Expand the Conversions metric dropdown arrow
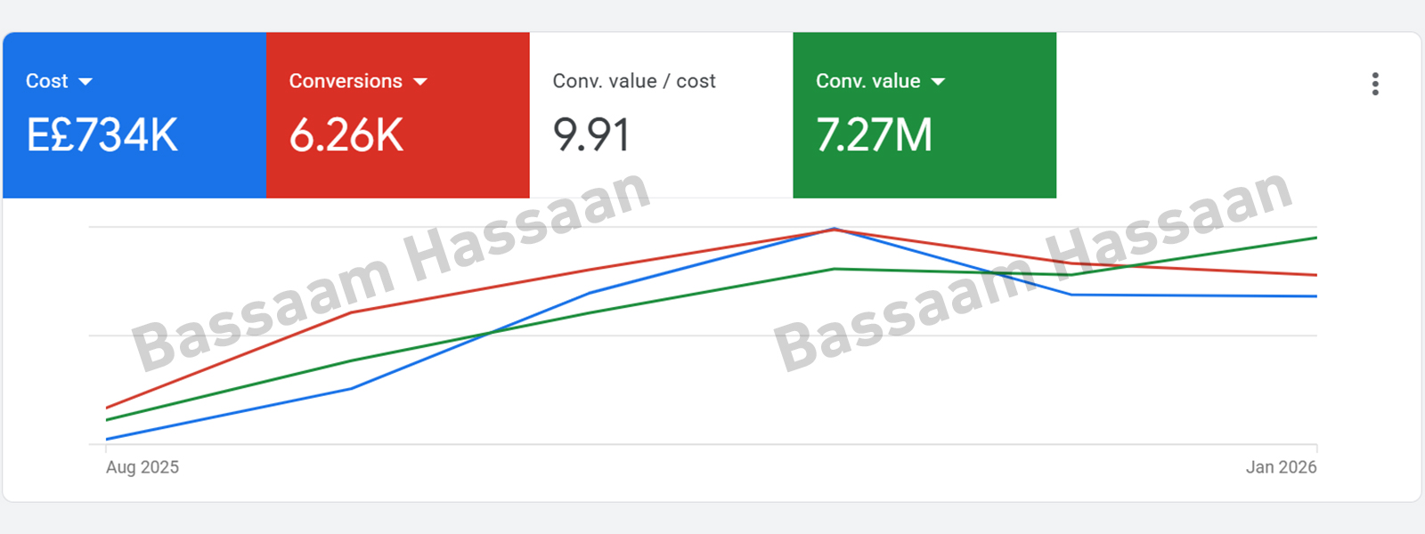Viewport: 1425px width, 534px height. 420,82
